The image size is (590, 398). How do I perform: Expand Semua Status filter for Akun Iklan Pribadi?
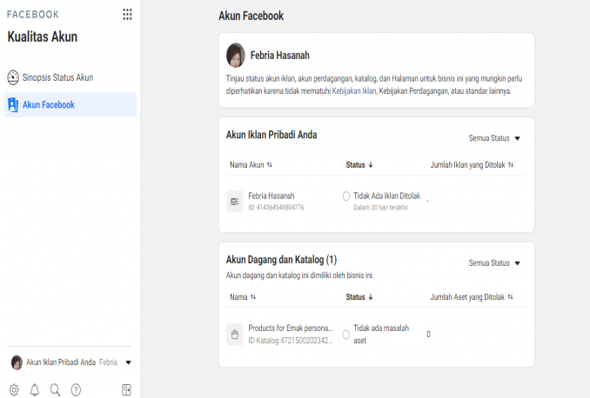click(493, 138)
